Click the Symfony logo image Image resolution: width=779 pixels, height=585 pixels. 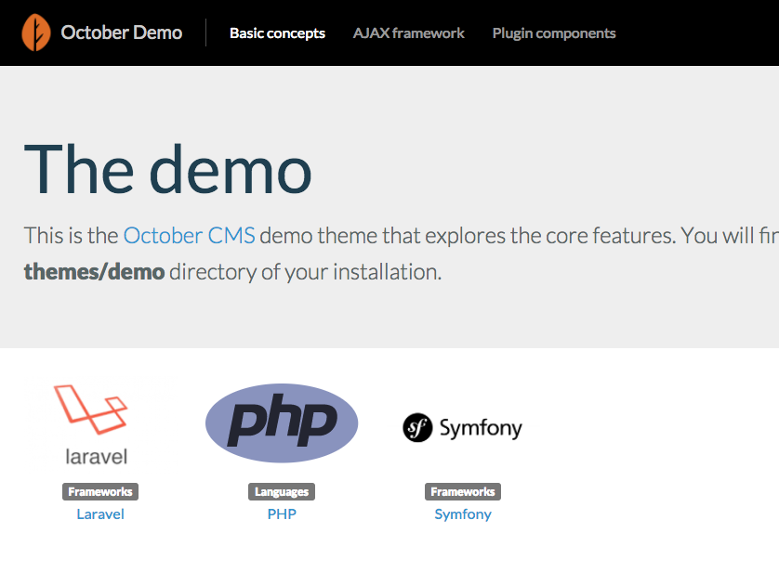[x=463, y=427]
